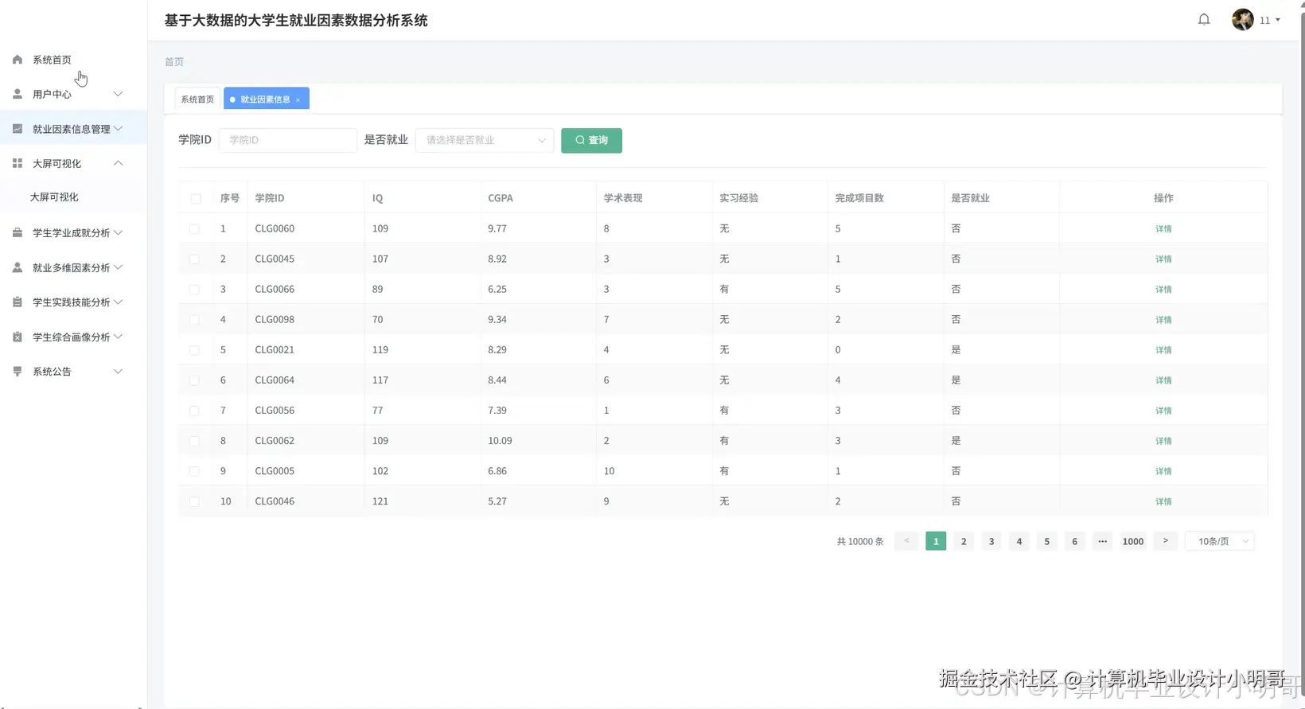1305x709 pixels.
Task: Check the row for CLG0066
Action: pyautogui.click(x=194, y=289)
